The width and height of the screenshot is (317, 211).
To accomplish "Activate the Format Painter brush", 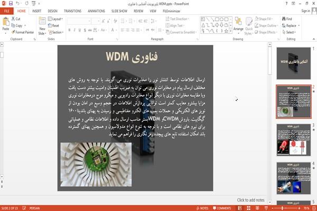I will click(x=22, y=32).
